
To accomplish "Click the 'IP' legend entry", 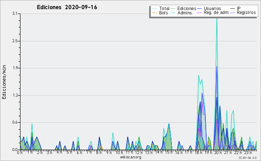I will tap(239, 8).
